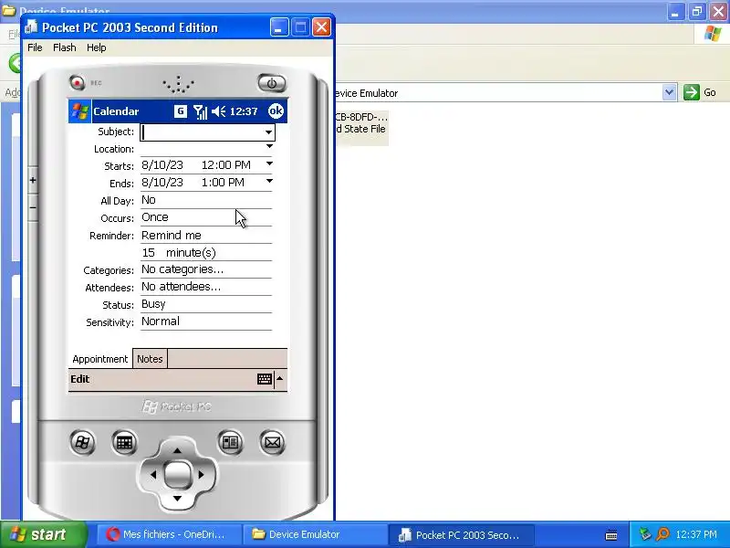
Task: Switch to the Notes tab
Action: pyautogui.click(x=150, y=359)
